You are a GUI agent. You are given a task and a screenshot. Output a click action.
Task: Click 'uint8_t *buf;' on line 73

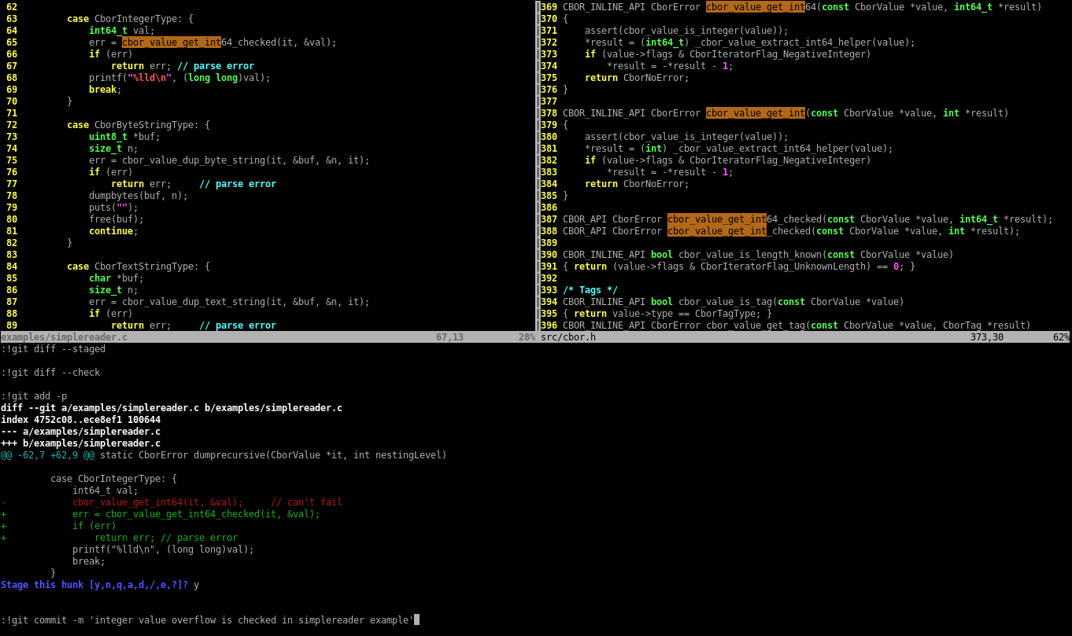pos(124,137)
